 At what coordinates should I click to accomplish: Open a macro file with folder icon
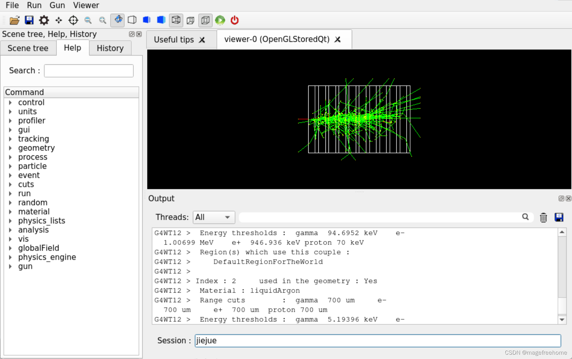tap(15, 20)
